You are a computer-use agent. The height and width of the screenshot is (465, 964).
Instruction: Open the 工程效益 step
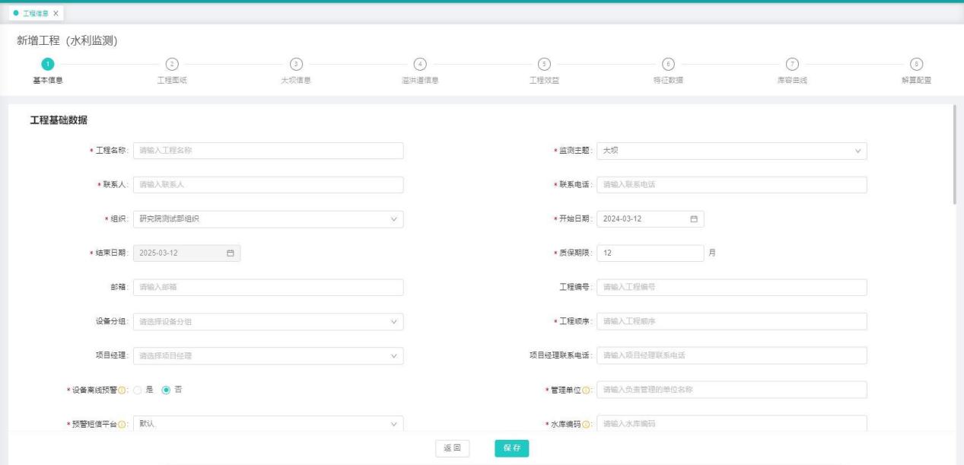coord(543,65)
